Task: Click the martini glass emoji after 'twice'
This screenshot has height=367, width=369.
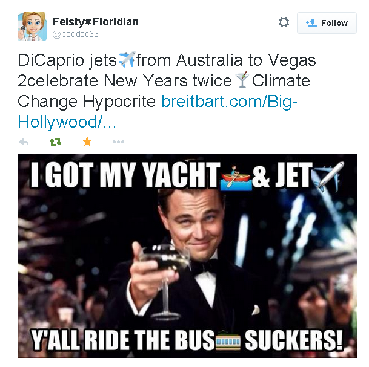Action: click(242, 80)
